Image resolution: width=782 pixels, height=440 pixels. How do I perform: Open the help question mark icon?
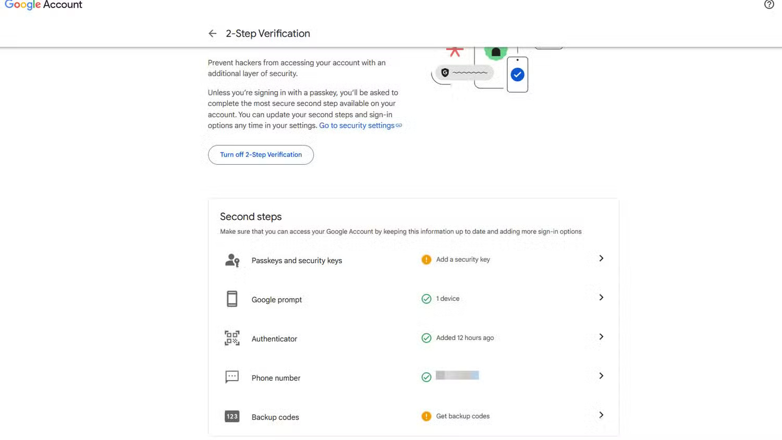769,5
